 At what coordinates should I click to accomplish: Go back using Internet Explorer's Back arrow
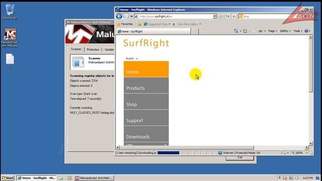119,17
